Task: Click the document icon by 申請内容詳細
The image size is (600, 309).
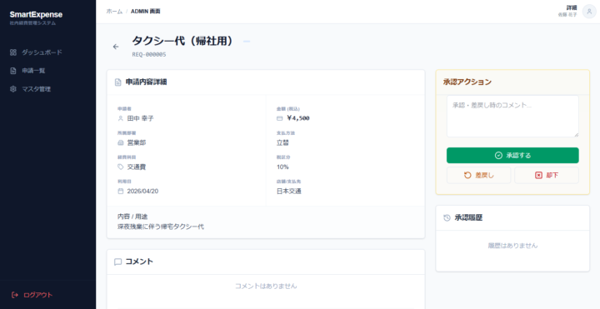Action: point(117,82)
